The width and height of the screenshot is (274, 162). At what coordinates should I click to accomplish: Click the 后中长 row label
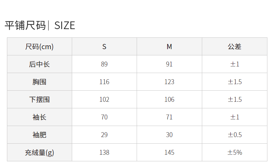point(40,64)
